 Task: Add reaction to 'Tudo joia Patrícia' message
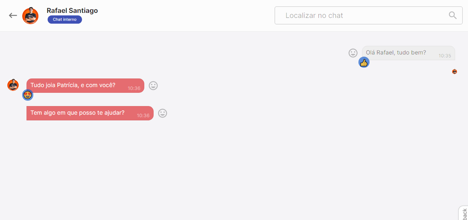(x=153, y=86)
